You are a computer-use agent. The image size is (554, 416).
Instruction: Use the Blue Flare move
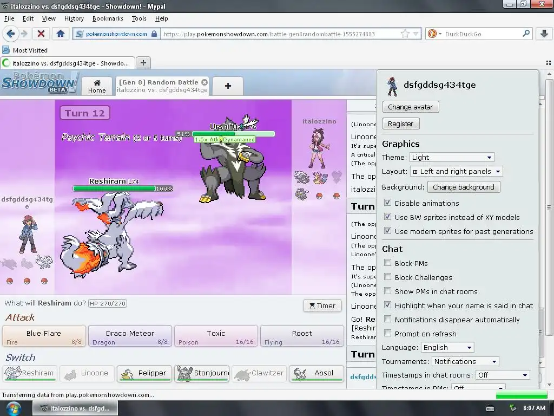[x=44, y=336]
